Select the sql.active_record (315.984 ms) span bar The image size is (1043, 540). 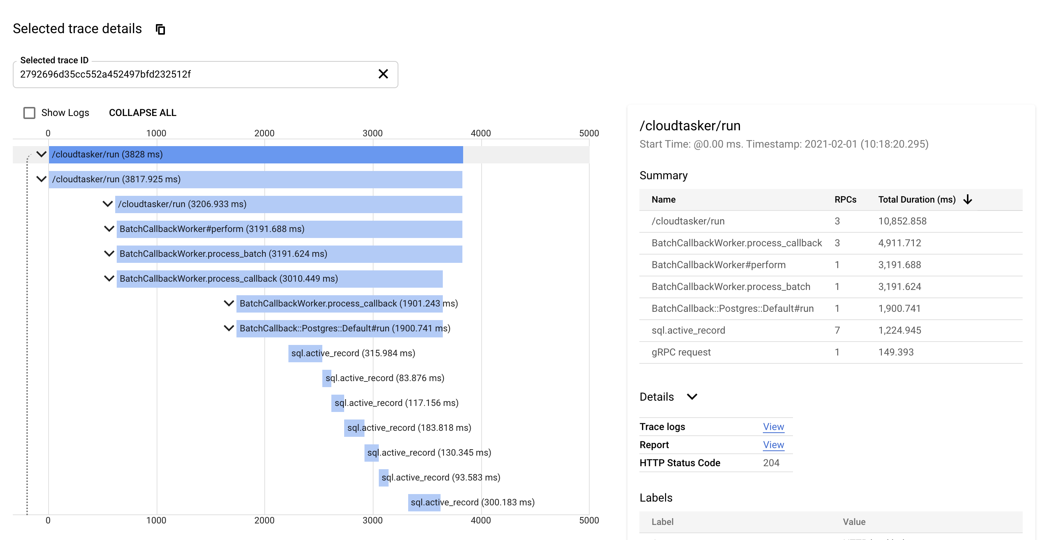[305, 353]
